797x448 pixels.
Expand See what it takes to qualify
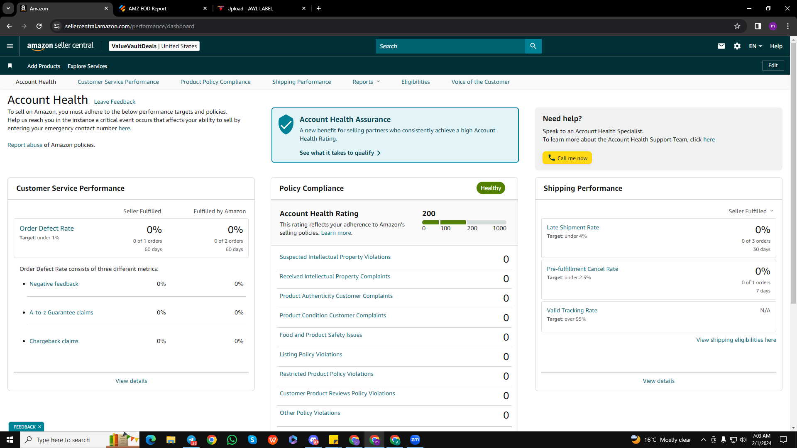pyautogui.click(x=340, y=153)
